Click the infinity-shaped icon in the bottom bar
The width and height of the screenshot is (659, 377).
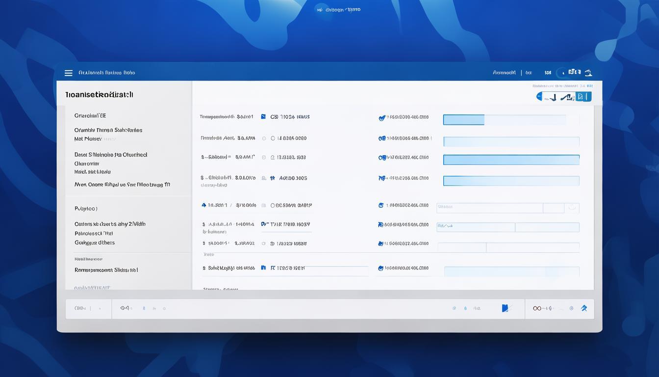[x=537, y=308]
